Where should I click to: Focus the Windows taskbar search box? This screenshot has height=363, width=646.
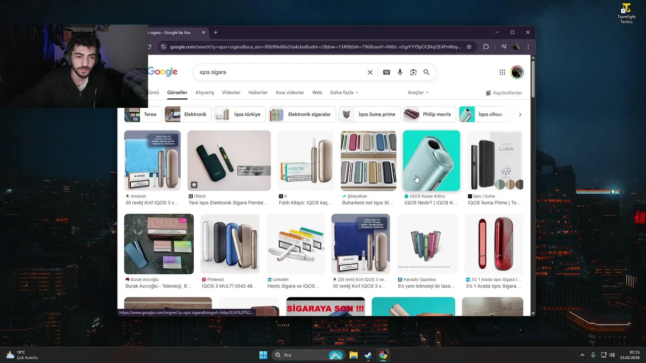click(308, 355)
